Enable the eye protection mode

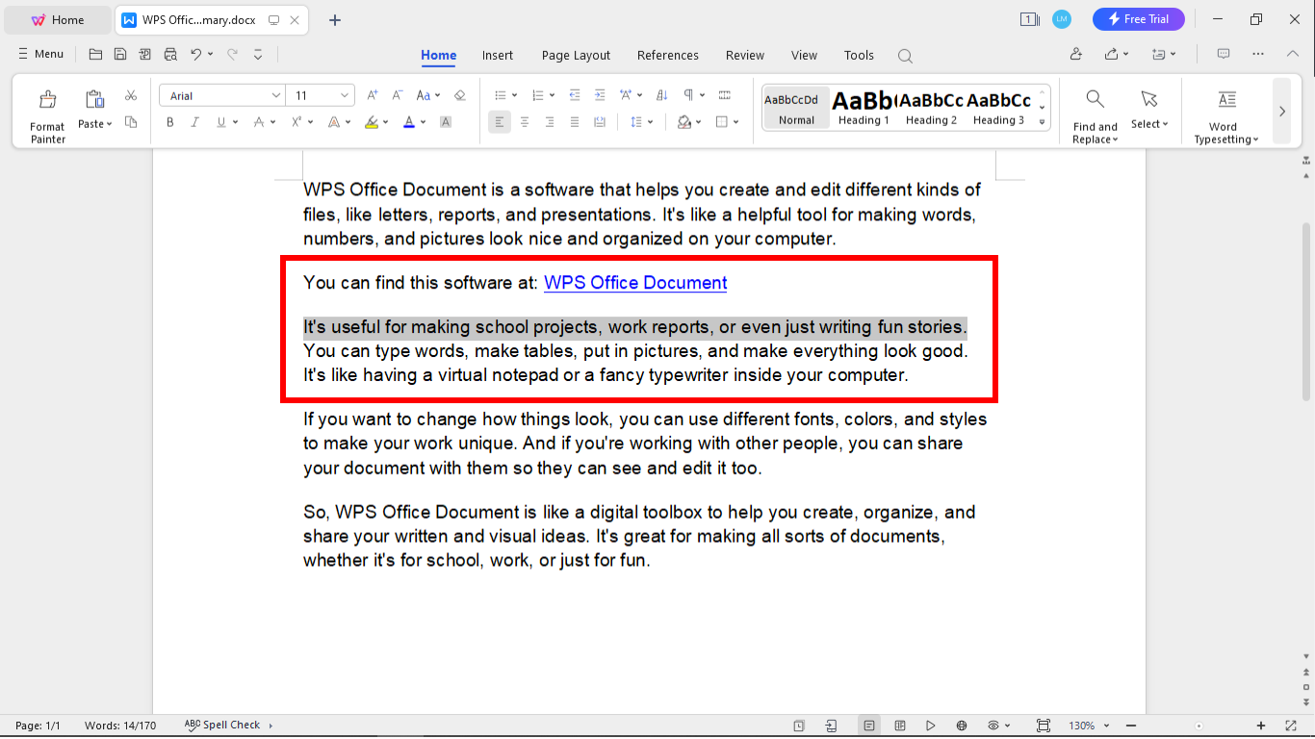[x=993, y=725]
